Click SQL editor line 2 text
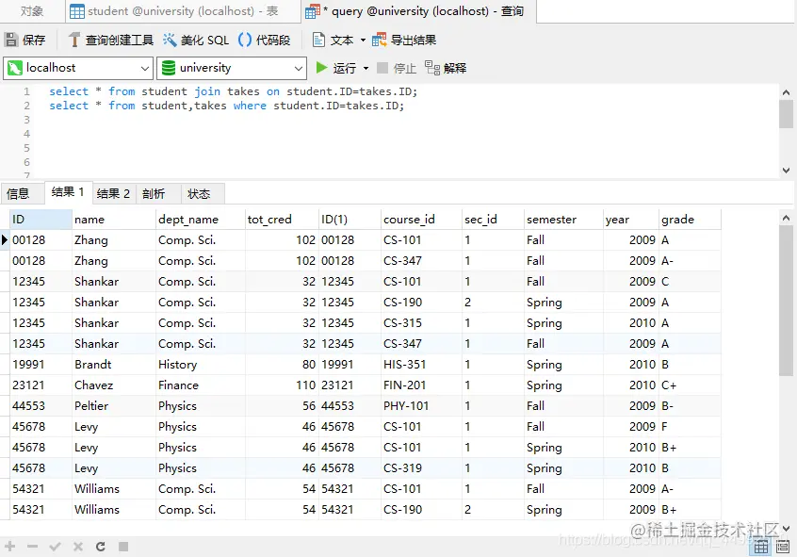 click(227, 106)
